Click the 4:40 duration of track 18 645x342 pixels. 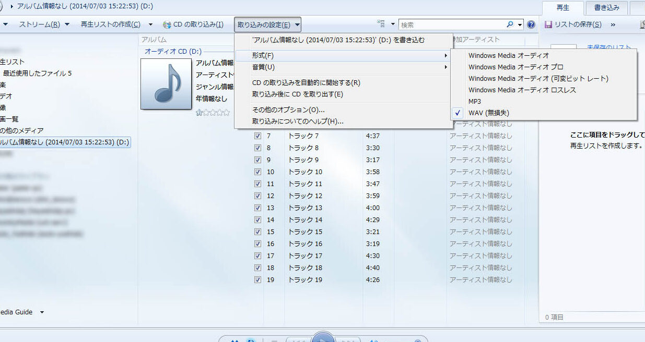(373, 267)
